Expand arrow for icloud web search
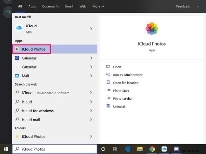Image resolution: width=206 pixels, height=154 pixels. pyautogui.click(x=91, y=102)
